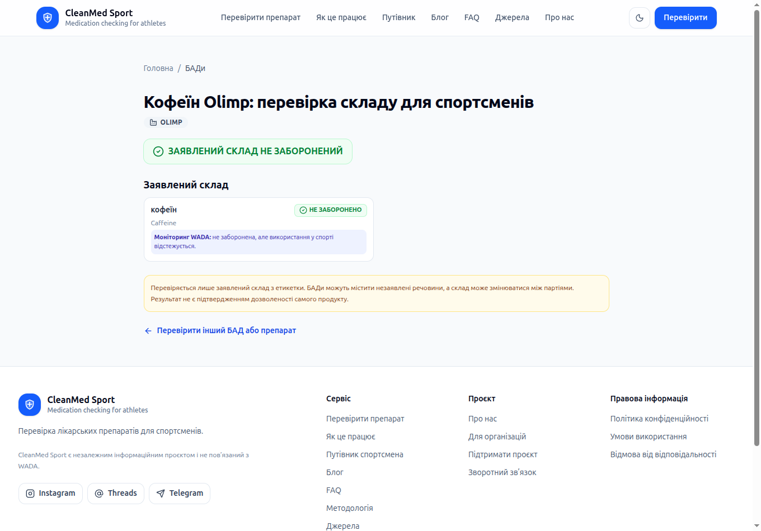Click the OLIMP brand tag
Image resolution: width=761 pixels, height=531 pixels.
click(x=166, y=122)
